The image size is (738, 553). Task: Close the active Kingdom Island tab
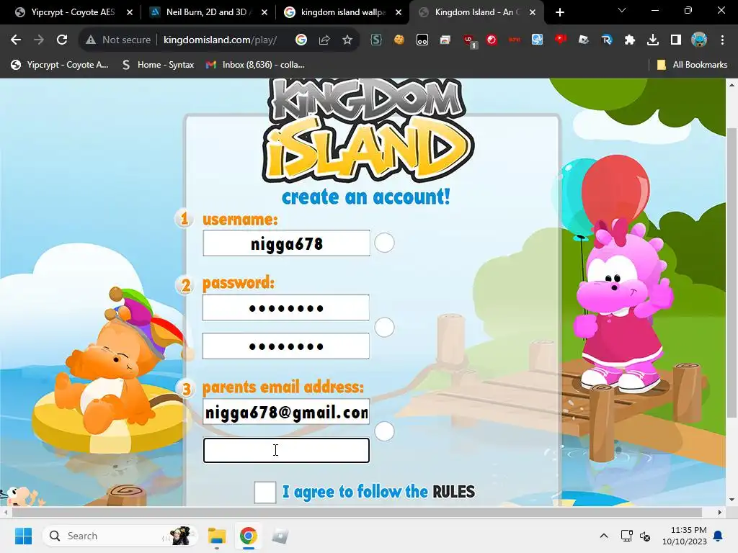coord(533,12)
